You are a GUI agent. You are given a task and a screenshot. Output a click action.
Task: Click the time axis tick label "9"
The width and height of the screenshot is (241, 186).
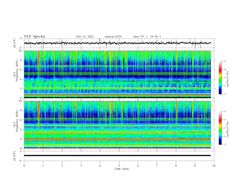pos(195,166)
